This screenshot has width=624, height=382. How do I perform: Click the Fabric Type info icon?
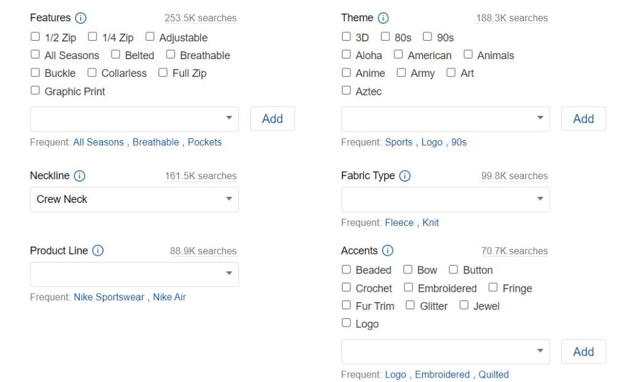[x=405, y=175]
